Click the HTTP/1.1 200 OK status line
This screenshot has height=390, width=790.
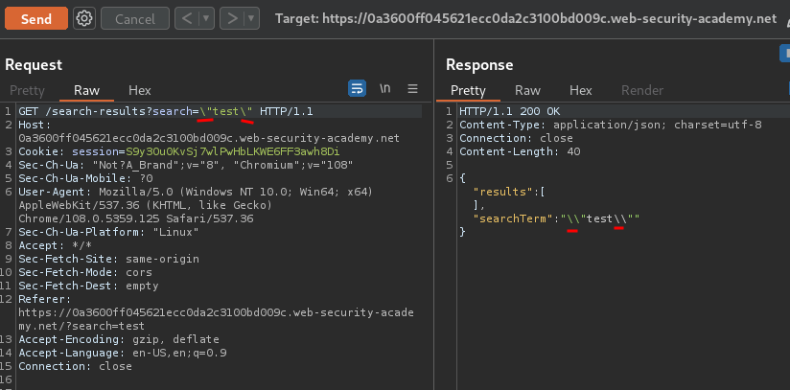510,111
